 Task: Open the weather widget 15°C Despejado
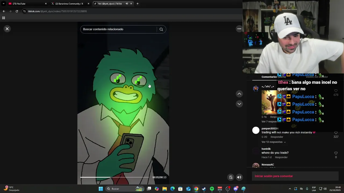pyautogui.click(x=12, y=189)
